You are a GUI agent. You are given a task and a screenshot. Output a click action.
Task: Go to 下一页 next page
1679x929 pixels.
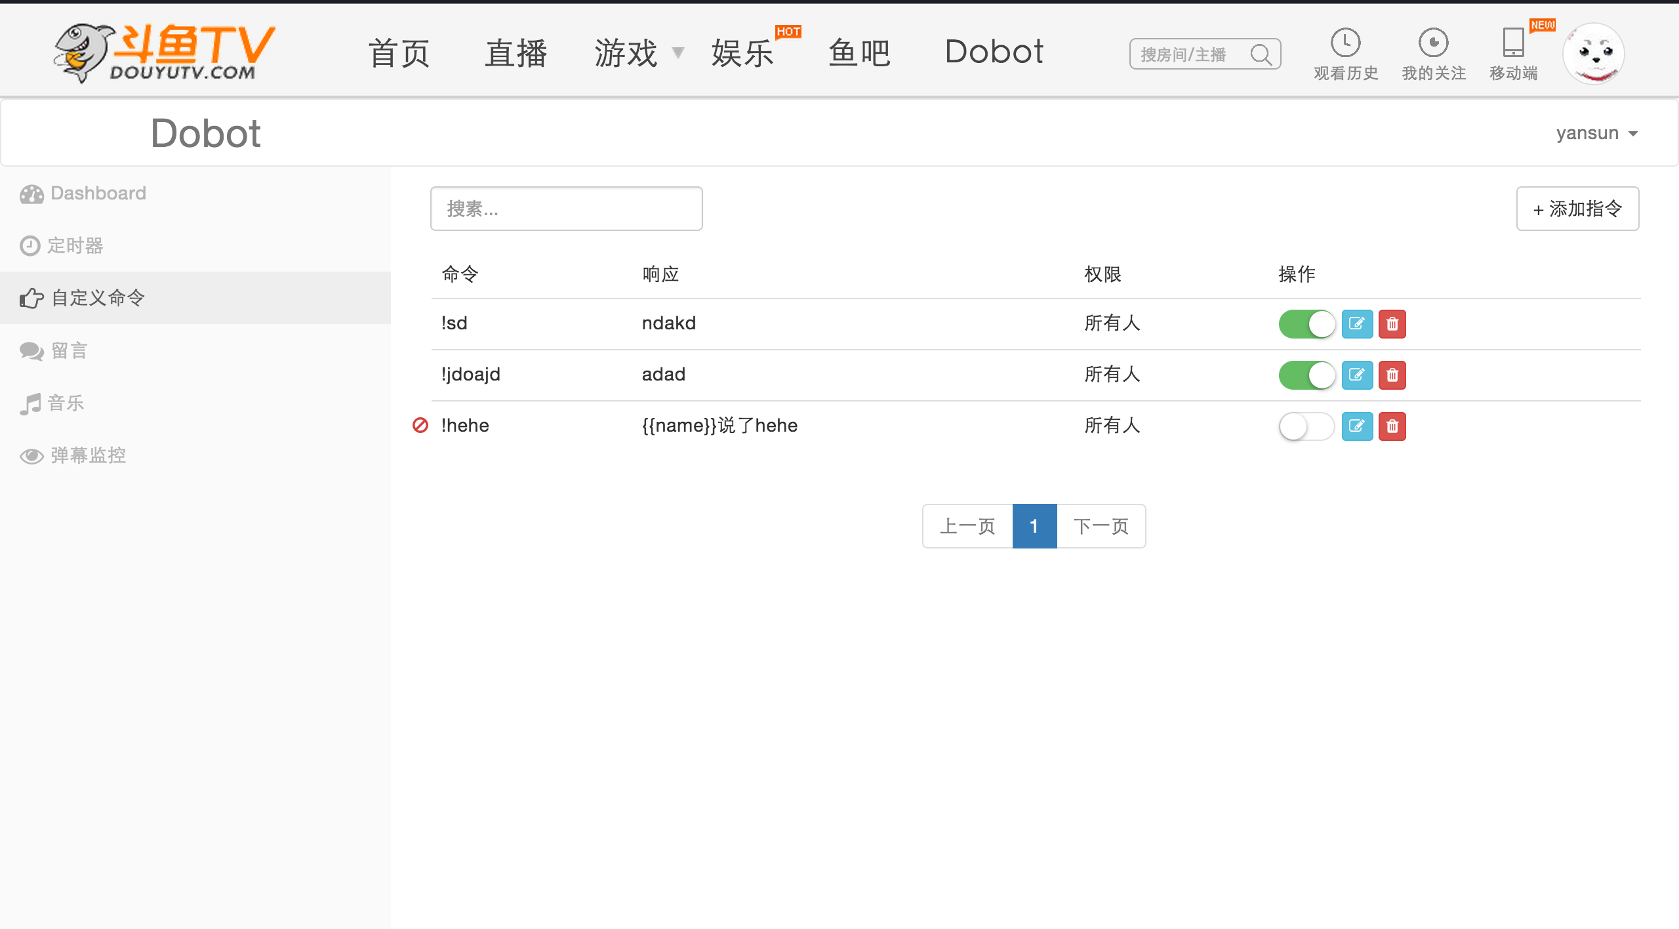point(1101,526)
